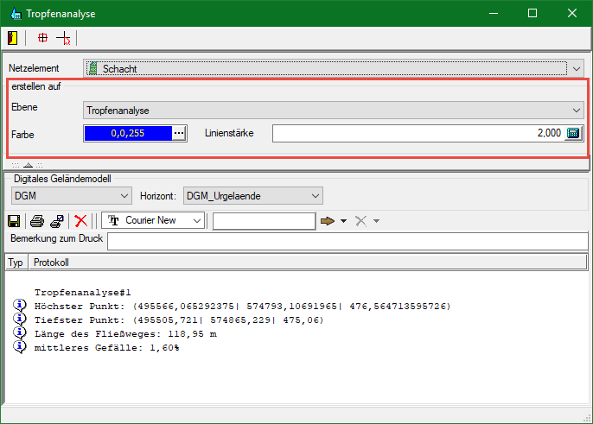Click the red crosshair delete-point icon
Viewport: 593px width, 424px height.
click(x=63, y=38)
